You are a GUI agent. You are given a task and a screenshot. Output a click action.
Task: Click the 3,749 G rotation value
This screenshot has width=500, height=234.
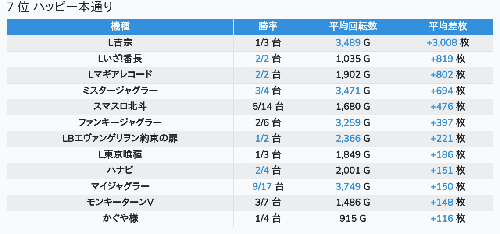353,187
